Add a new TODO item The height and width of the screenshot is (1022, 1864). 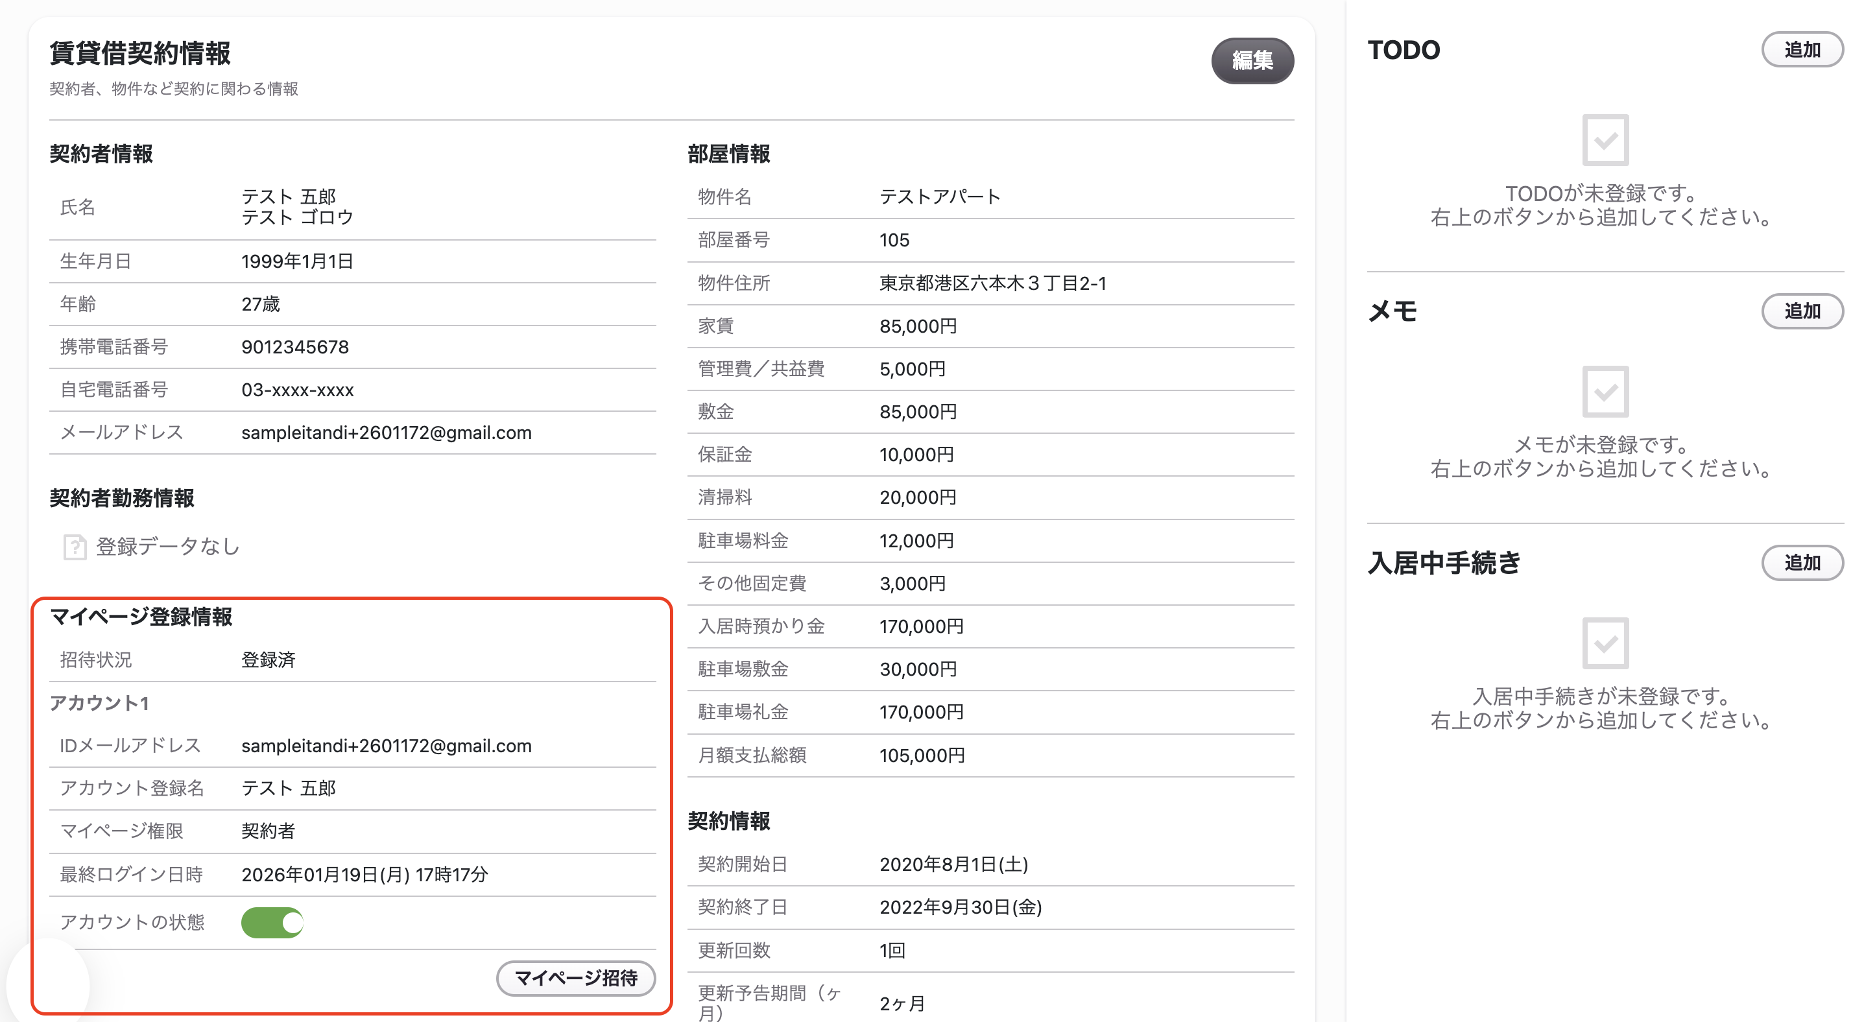1802,49
